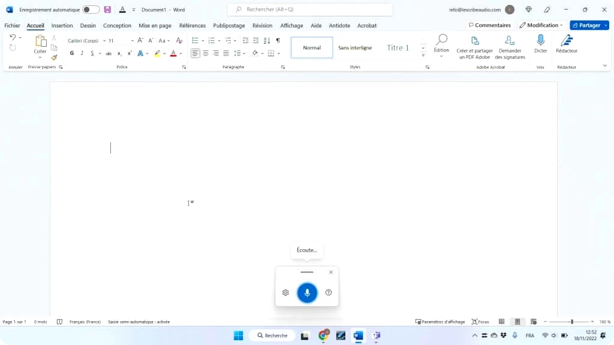Toggle superscript formatting

[x=130, y=53]
